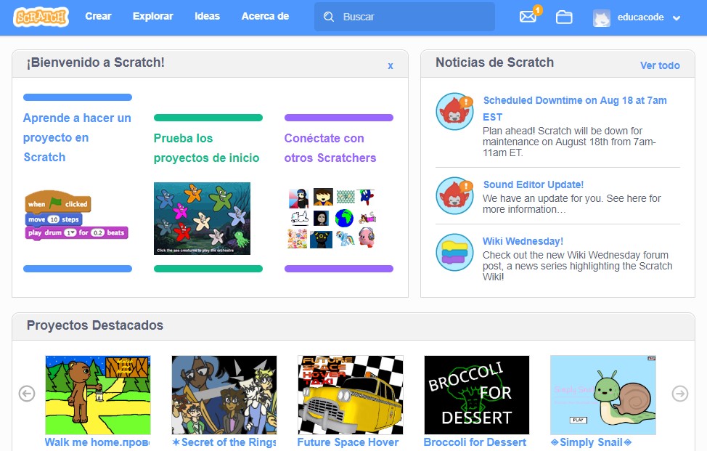
Task: Open the Future Space Hover Taxi thumbnail
Action: coord(351,395)
